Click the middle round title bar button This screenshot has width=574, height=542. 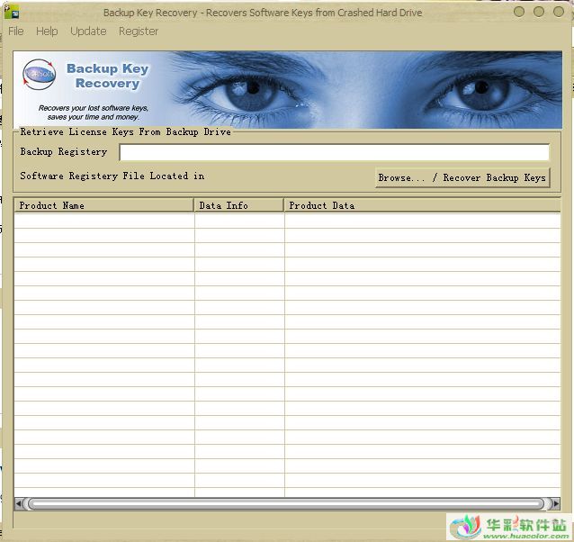click(539, 13)
